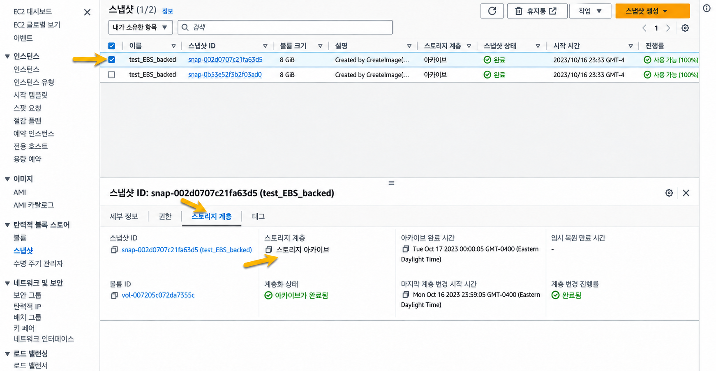Image resolution: width=716 pixels, height=371 pixels.
Task: Close the EC2 navigation sidebar
Action: pos(87,12)
